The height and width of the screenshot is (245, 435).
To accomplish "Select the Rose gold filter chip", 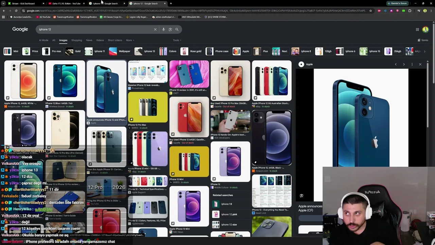I will (x=191, y=51).
